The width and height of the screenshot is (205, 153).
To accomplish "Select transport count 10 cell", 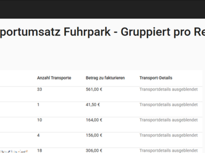I will (x=39, y=120).
